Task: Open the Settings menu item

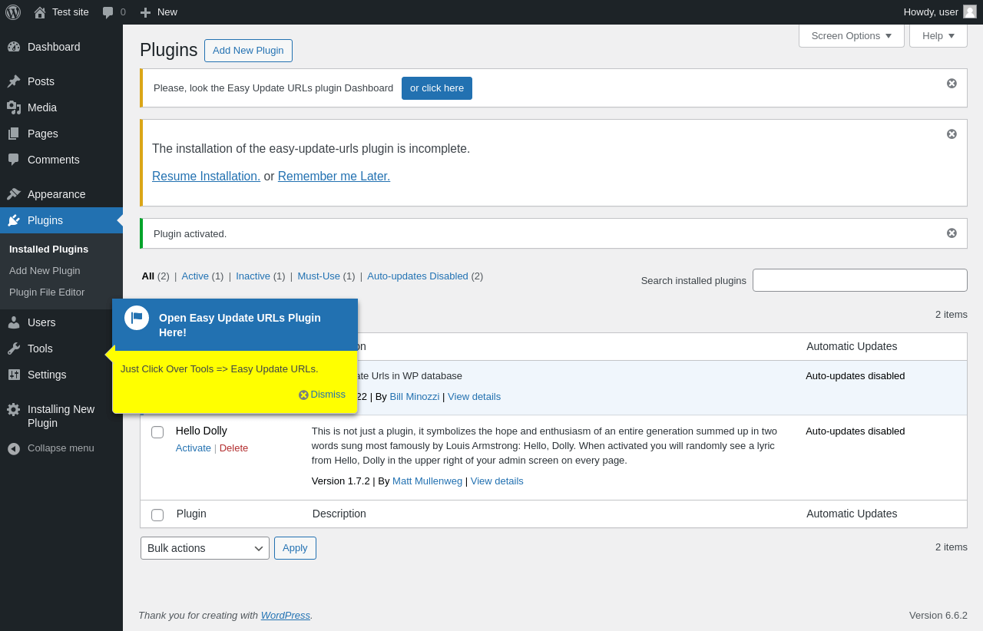Action: pos(61,375)
